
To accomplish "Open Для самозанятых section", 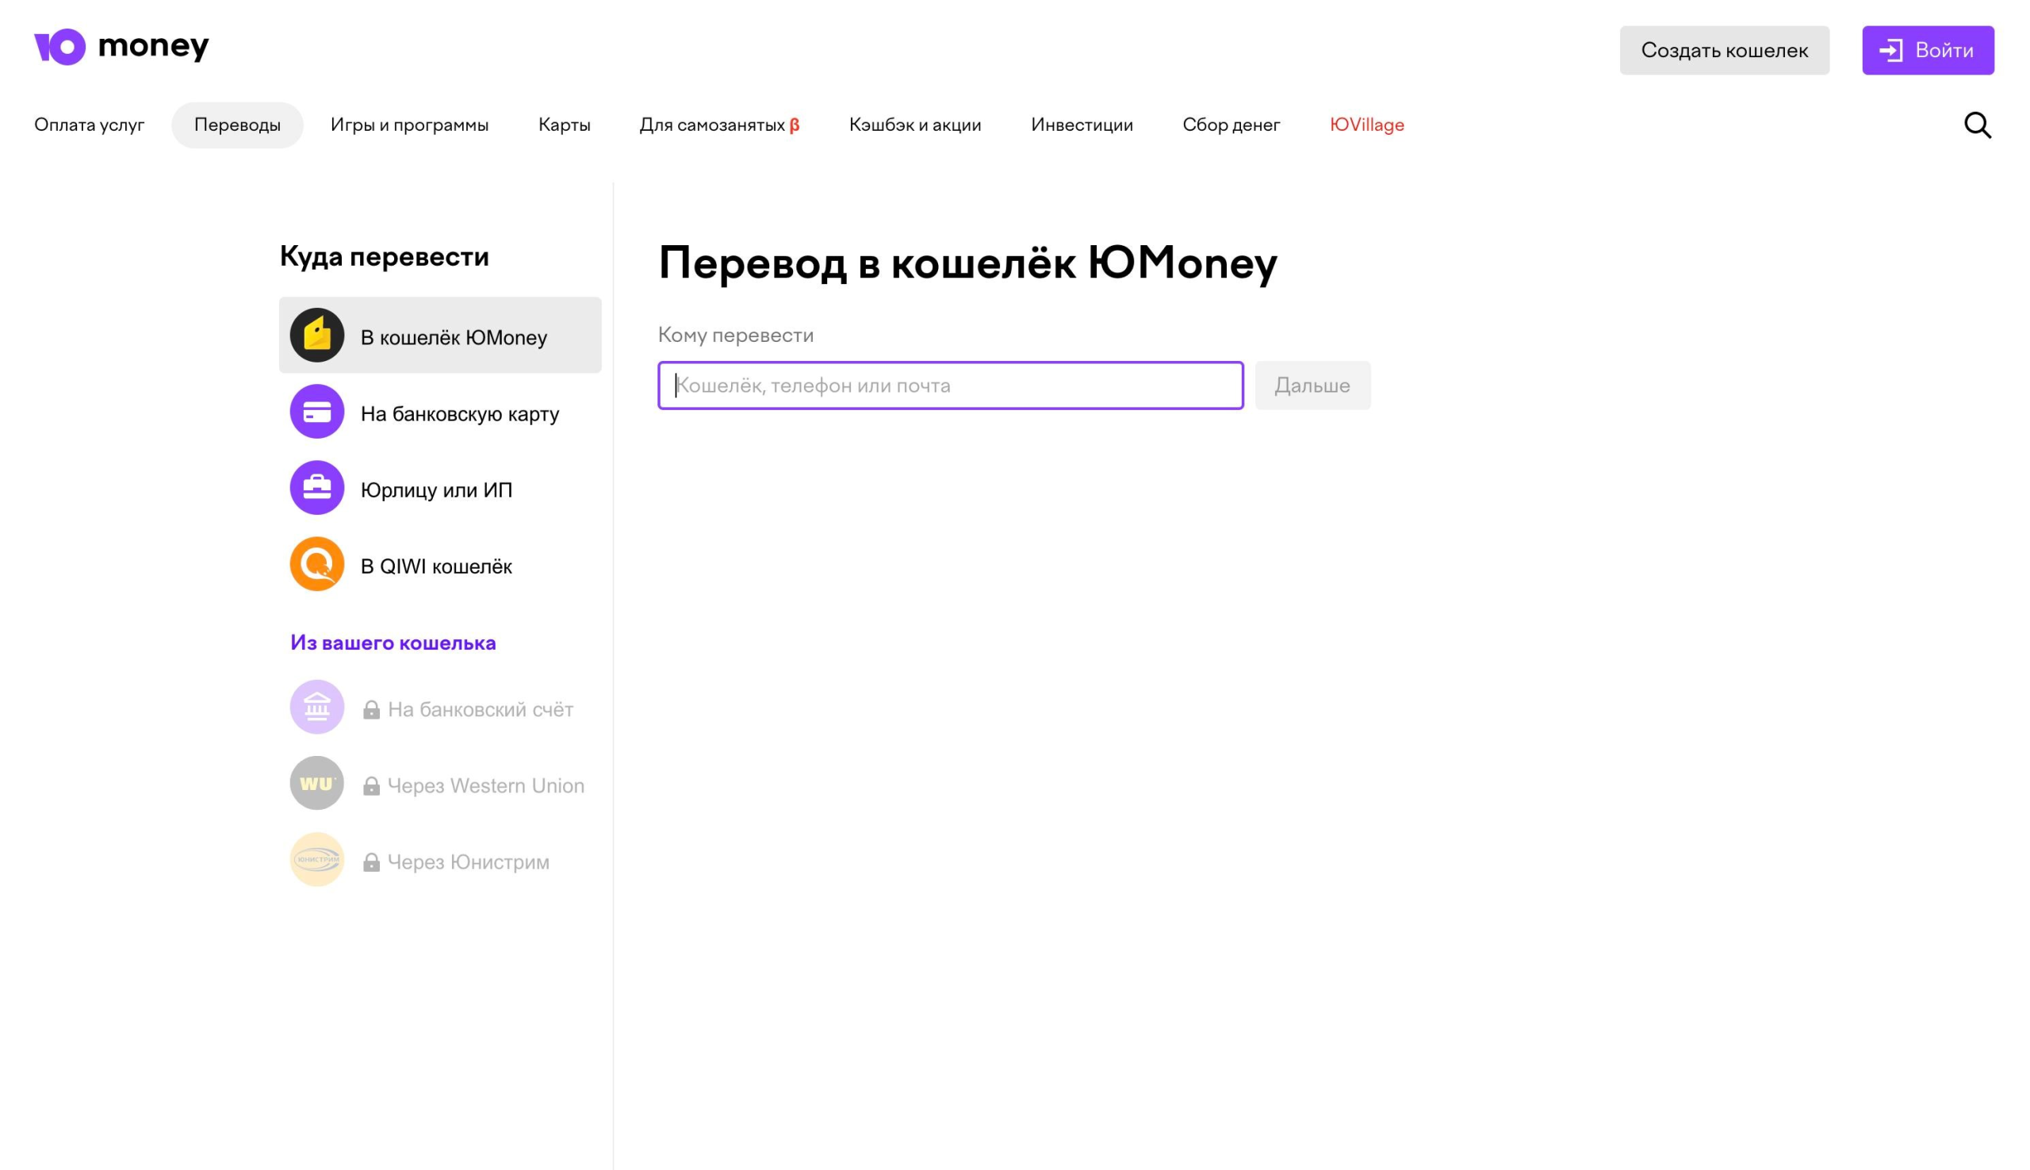I will pos(719,125).
